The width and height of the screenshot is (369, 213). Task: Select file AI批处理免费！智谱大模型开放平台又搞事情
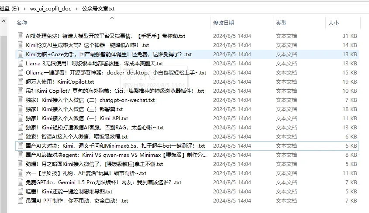[x=105, y=36]
